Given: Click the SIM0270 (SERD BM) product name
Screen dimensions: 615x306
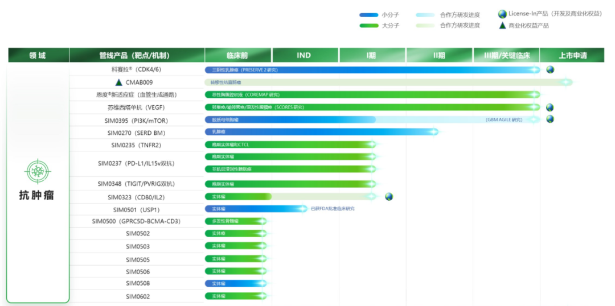Looking at the screenshot, I should coord(136,133).
